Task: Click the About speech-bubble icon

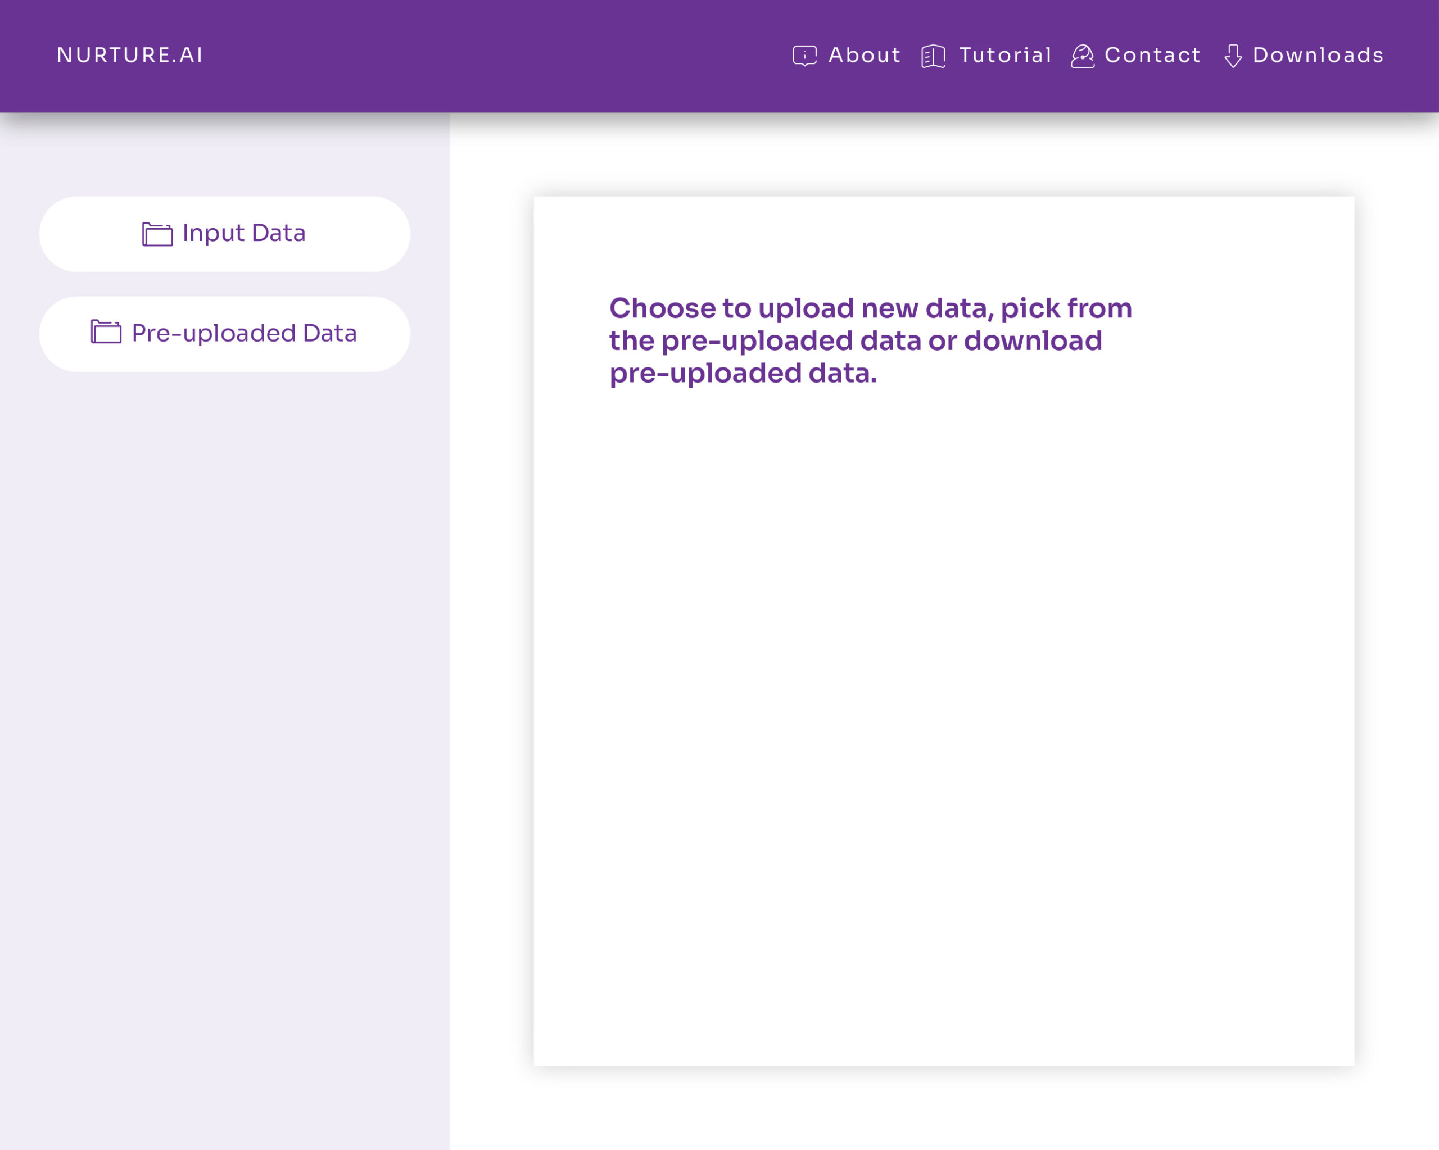Action: point(804,56)
